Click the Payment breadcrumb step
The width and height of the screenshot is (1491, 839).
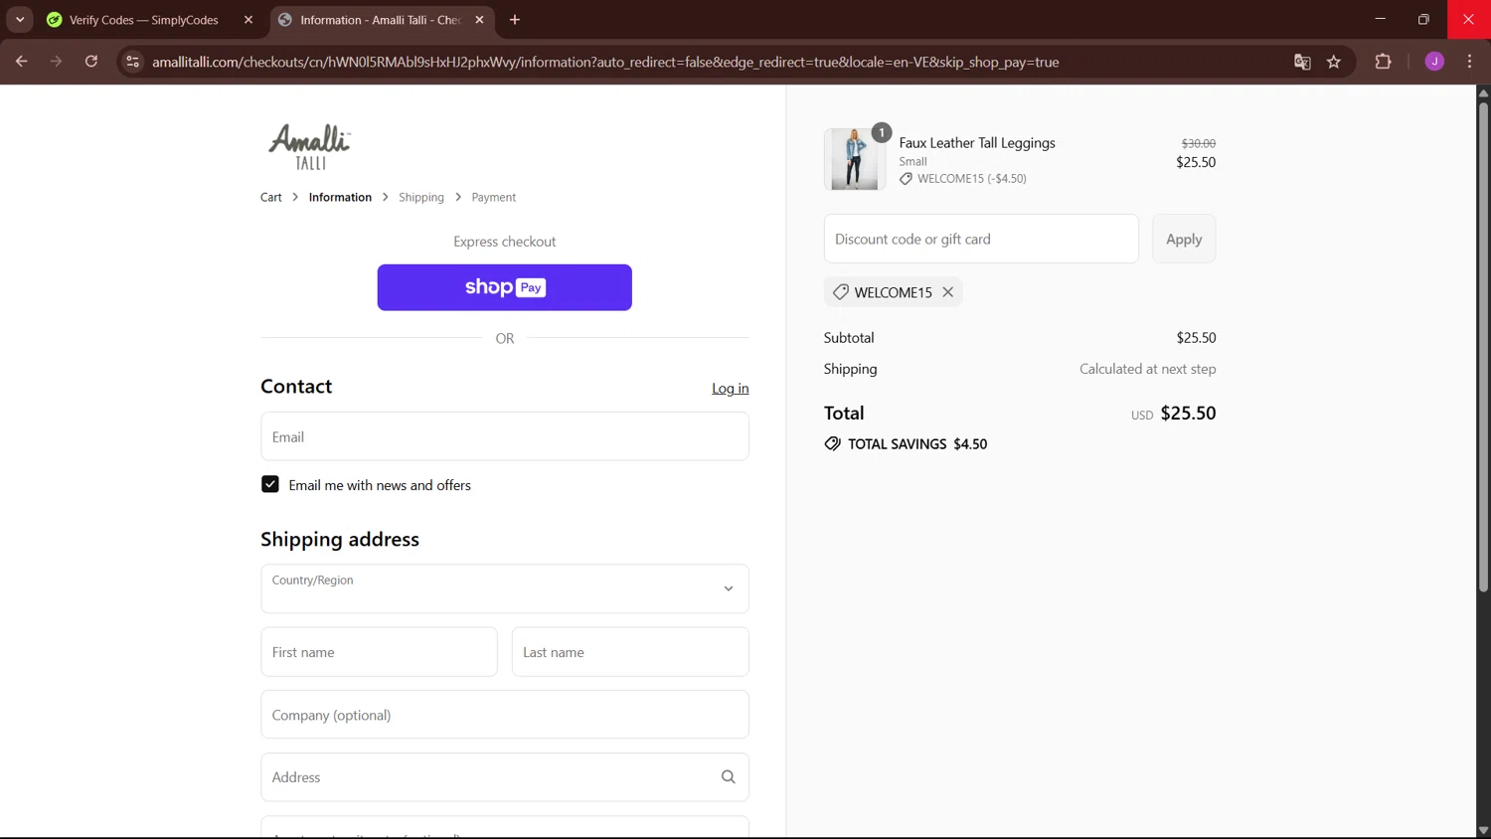[x=494, y=197]
